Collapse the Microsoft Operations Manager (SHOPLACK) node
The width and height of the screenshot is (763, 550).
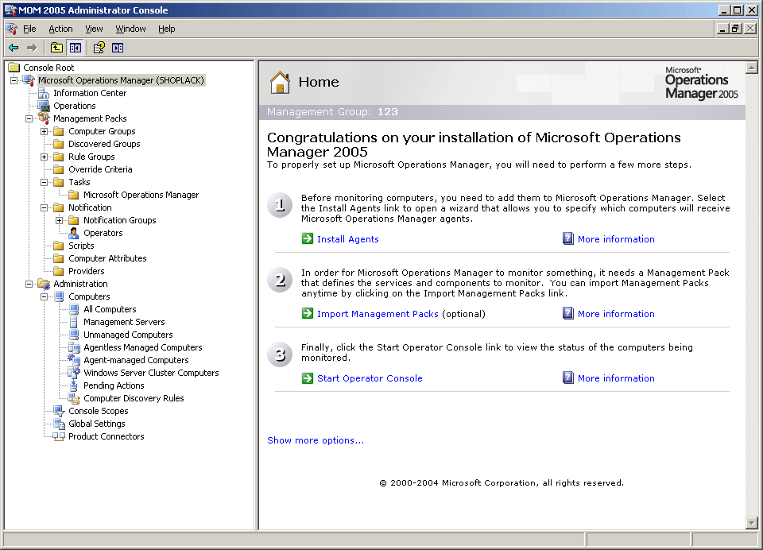coord(14,80)
